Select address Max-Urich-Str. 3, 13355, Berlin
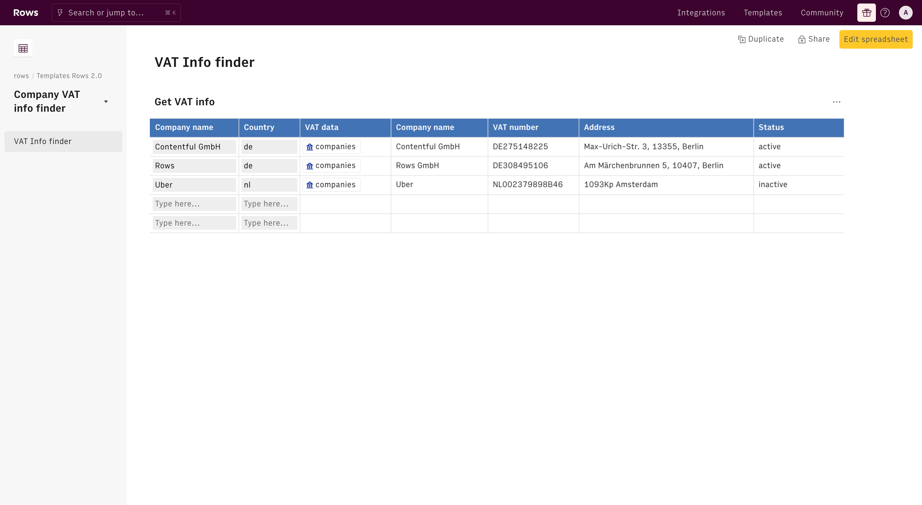 coord(666,147)
